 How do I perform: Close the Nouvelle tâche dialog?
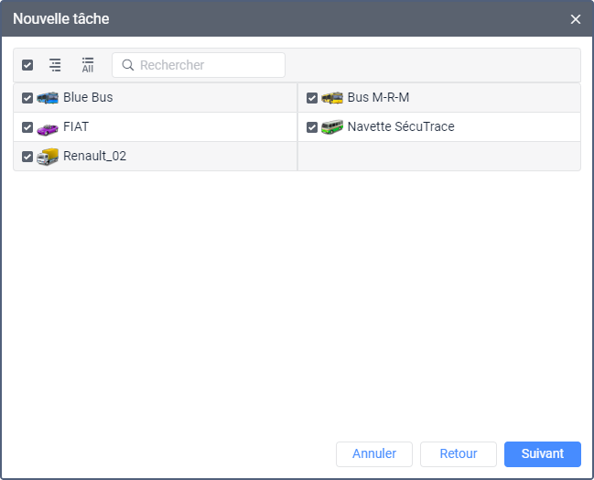point(576,19)
